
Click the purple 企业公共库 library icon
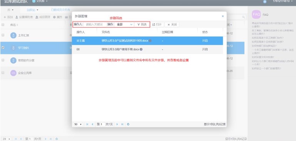[x=13, y=73]
